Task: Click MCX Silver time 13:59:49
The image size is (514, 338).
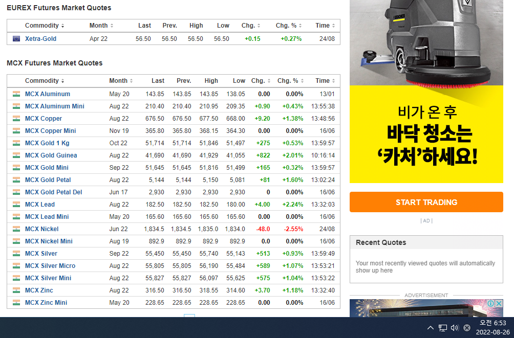Action: (323, 254)
